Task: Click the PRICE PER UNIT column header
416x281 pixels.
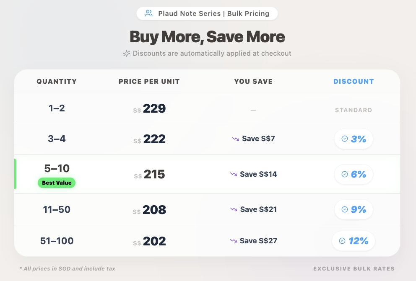Action: [x=149, y=82]
